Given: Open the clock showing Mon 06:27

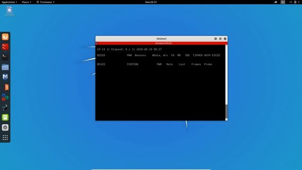Looking at the screenshot, I should click(x=151, y=2).
